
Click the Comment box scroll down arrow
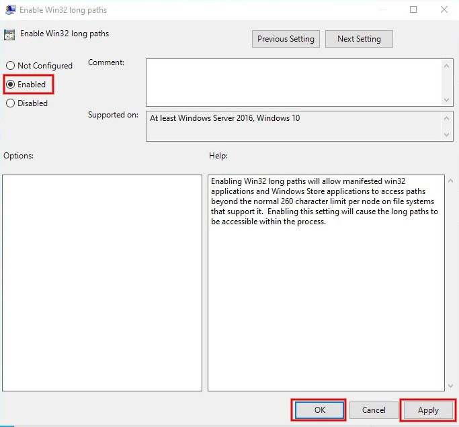tap(446, 100)
